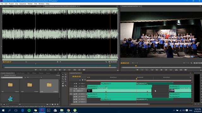Image resolution: width=202 pixels, height=113 pixels.
Task: Switch to the Media Browser tab
Action: pos(20,73)
